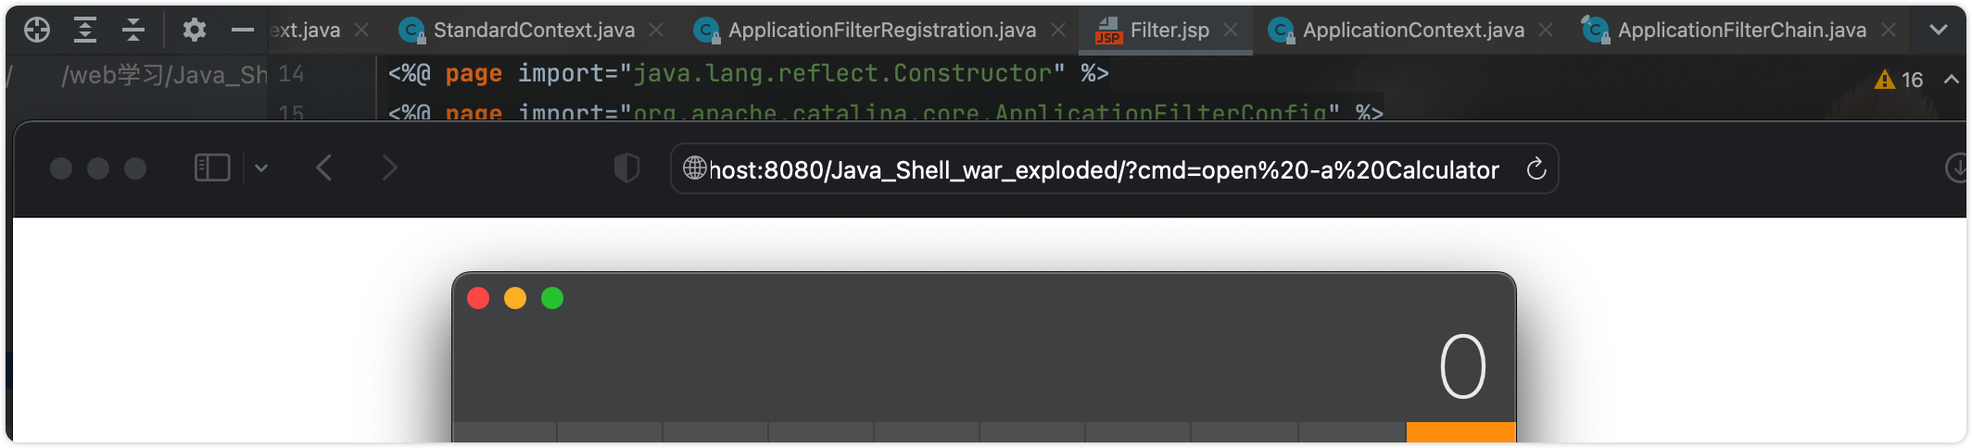Switch to ApplicationFilterRegistration.java tab
The image size is (1972, 448).
(880, 31)
